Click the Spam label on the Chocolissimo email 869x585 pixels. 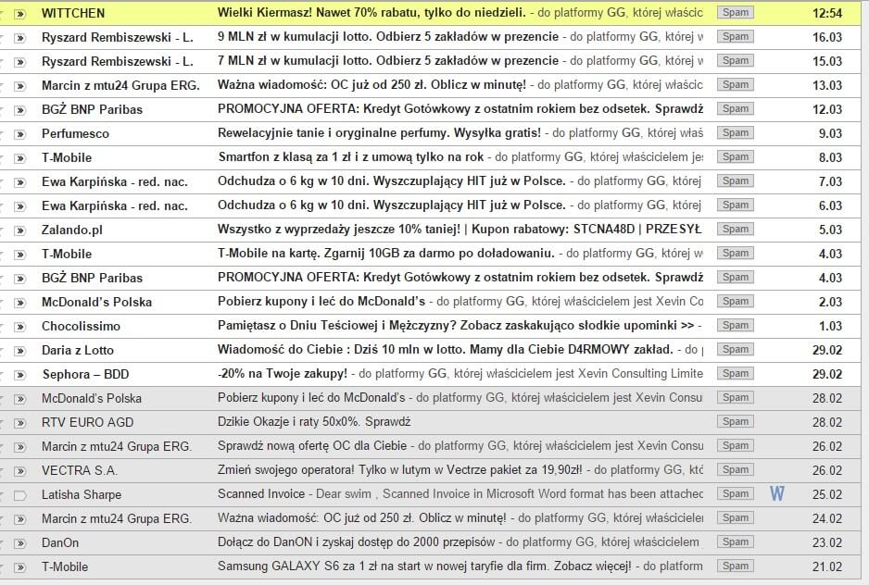[x=736, y=325]
